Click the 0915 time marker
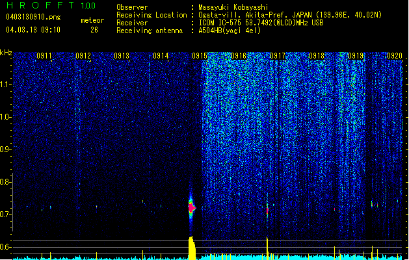 click(x=200, y=56)
